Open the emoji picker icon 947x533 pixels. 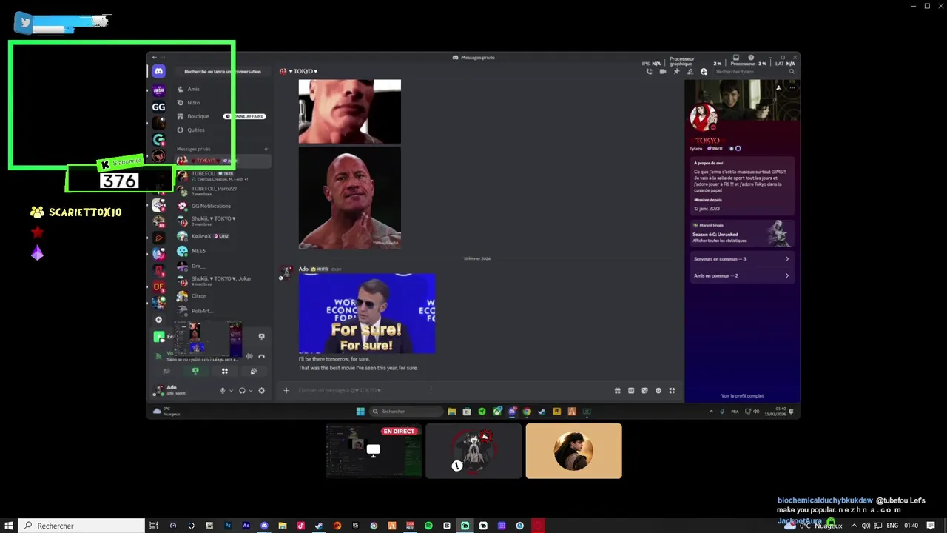tap(658, 390)
